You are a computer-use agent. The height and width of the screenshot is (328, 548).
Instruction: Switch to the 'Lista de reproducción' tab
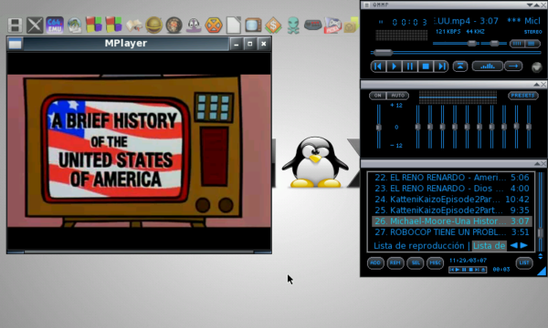[x=418, y=246]
